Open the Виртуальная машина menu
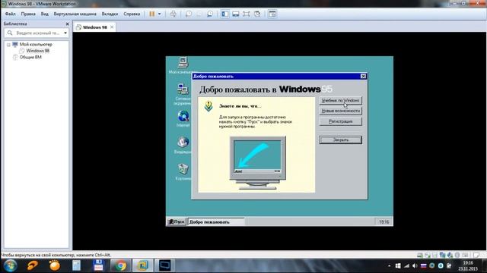 [75, 14]
